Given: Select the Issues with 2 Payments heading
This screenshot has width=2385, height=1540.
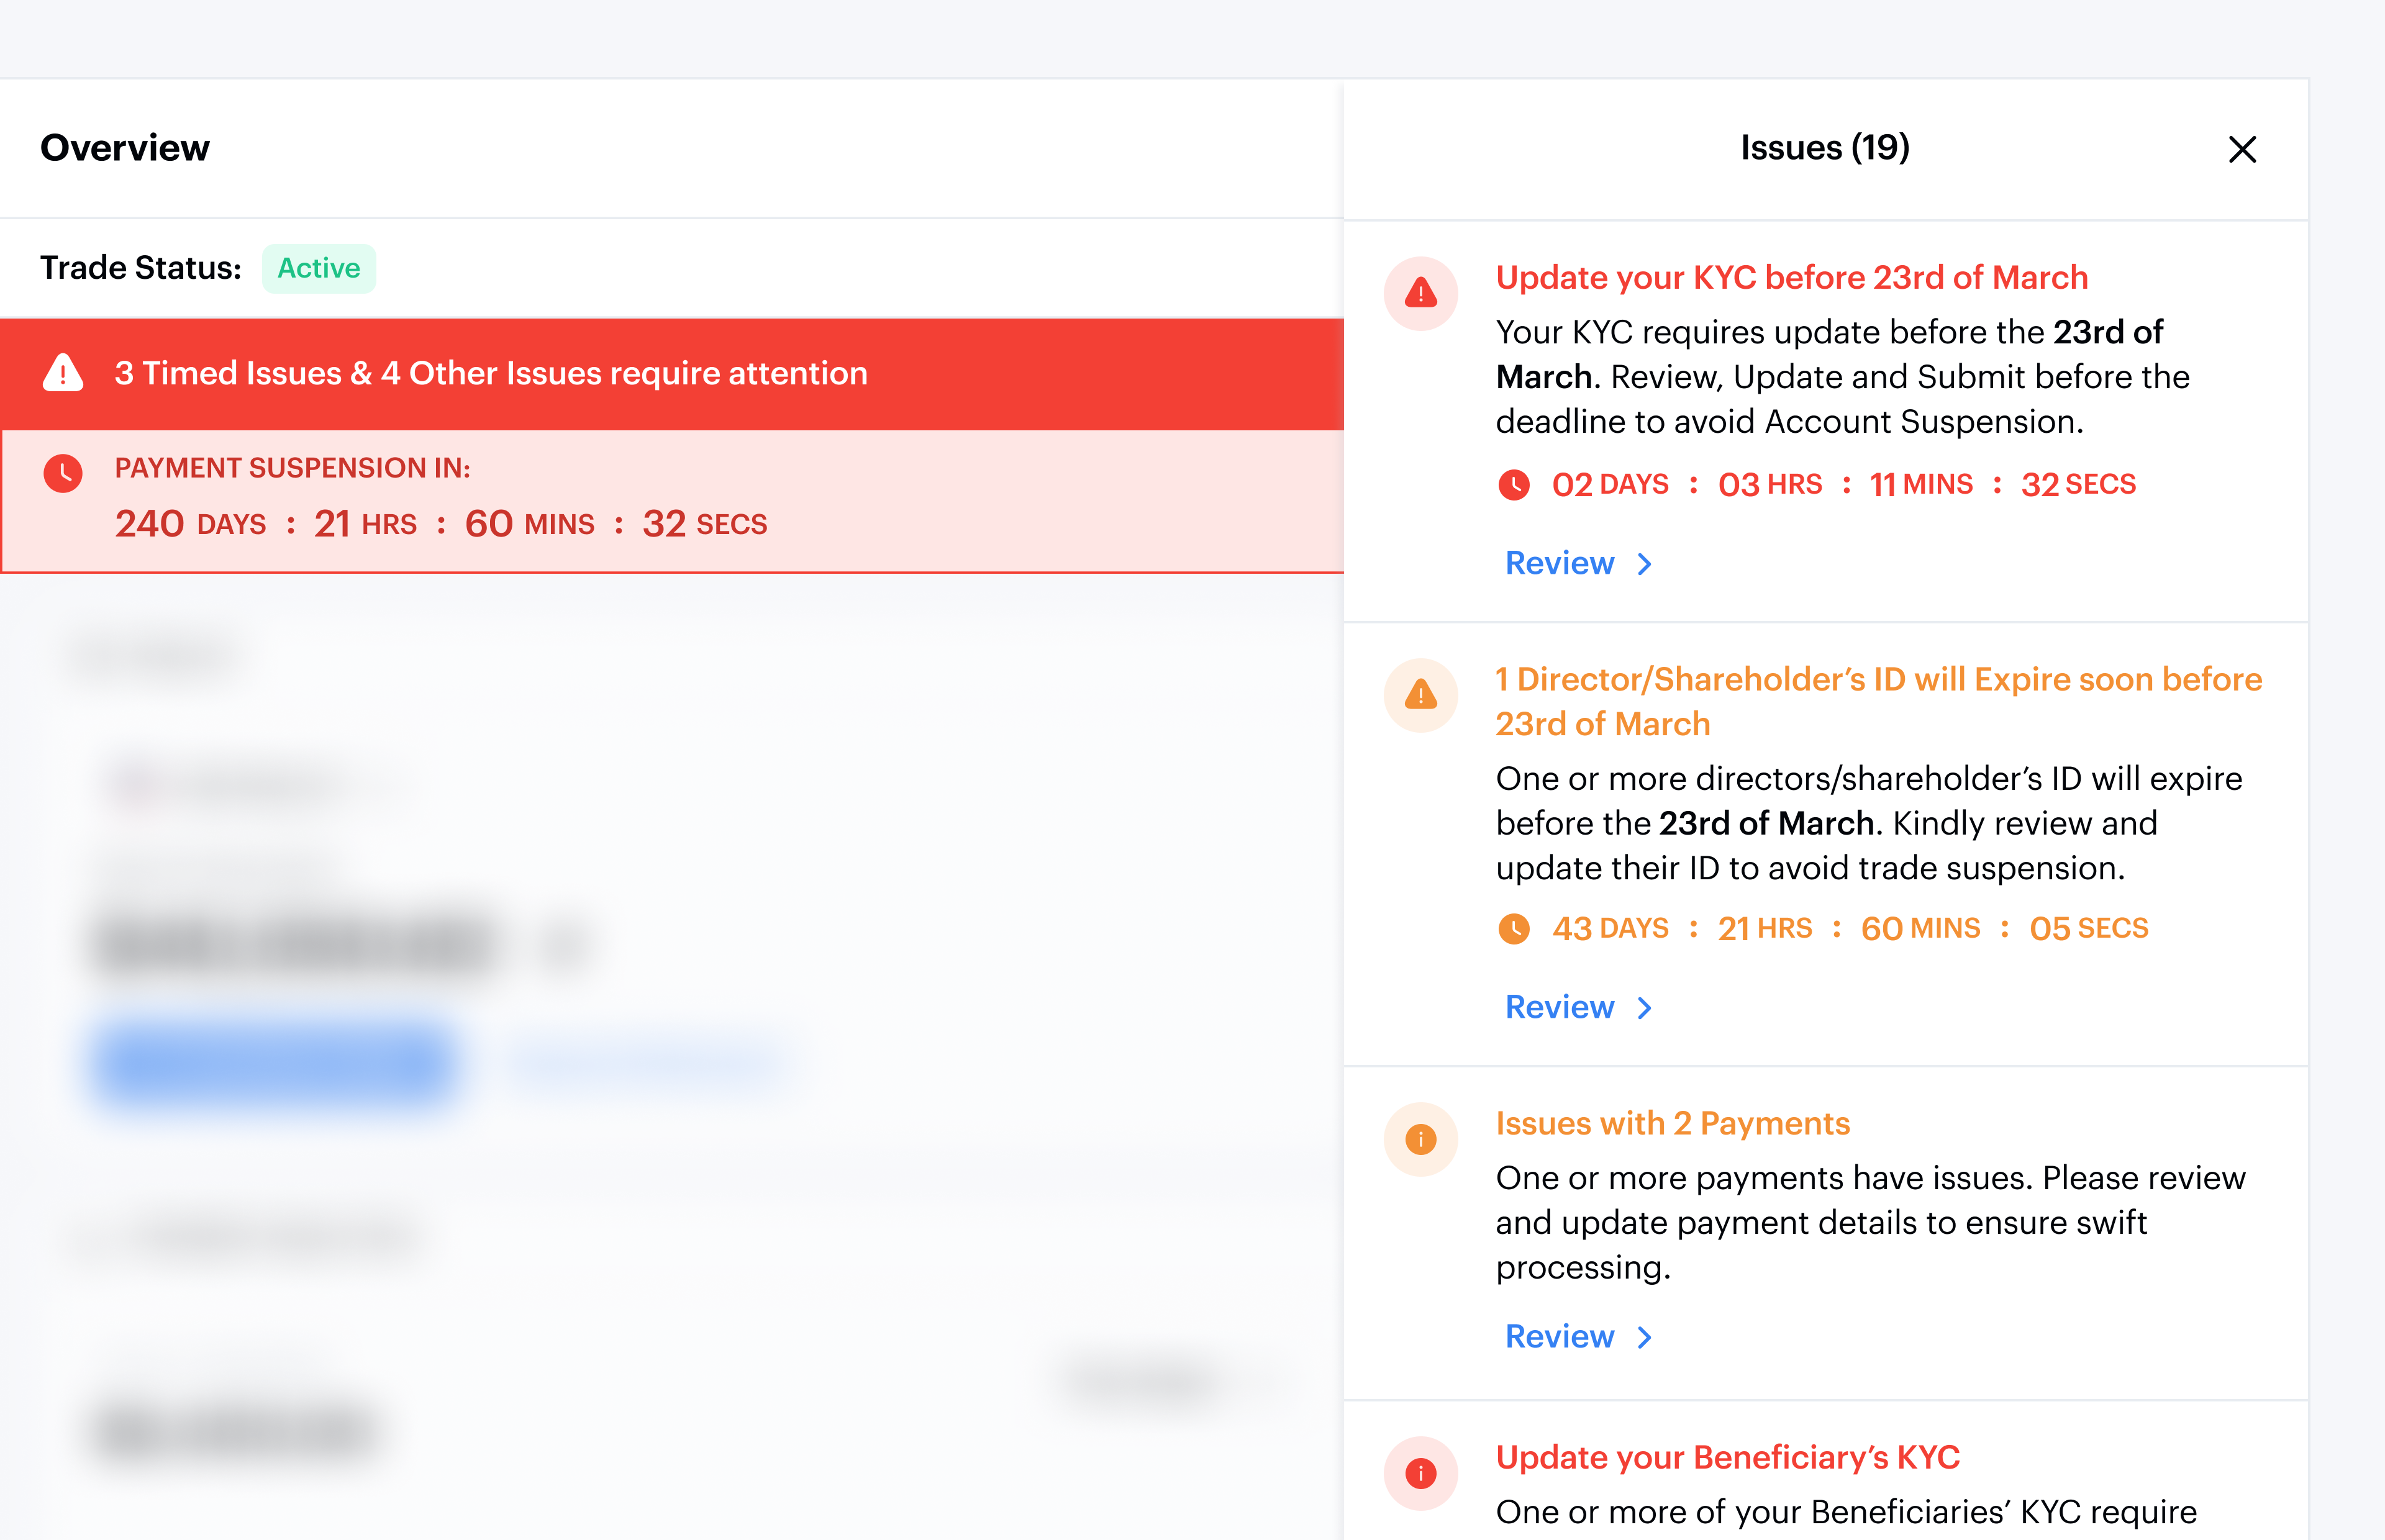Looking at the screenshot, I should [1673, 1123].
